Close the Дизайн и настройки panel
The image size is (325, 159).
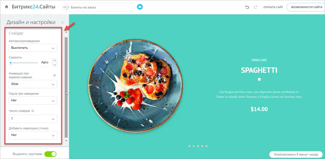pos(62,23)
